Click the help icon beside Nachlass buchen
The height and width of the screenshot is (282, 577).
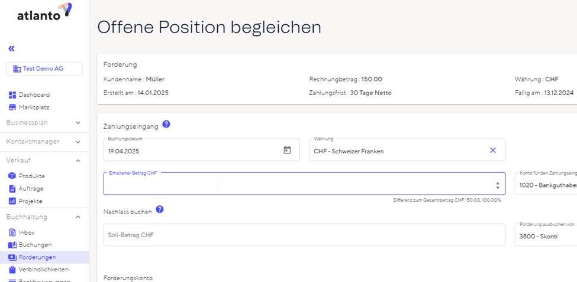(x=160, y=209)
